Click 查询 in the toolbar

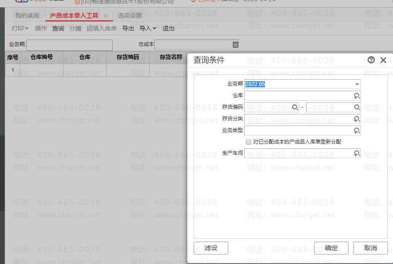(58, 28)
